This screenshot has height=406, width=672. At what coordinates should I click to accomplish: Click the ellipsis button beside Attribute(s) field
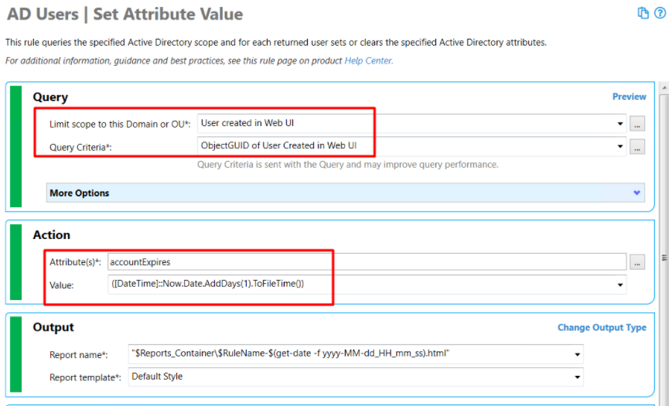pyautogui.click(x=637, y=262)
